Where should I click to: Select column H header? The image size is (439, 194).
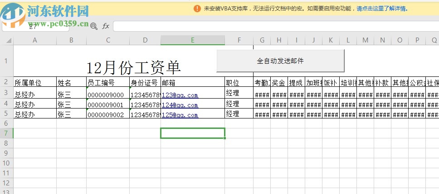click(x=279, y=40)
